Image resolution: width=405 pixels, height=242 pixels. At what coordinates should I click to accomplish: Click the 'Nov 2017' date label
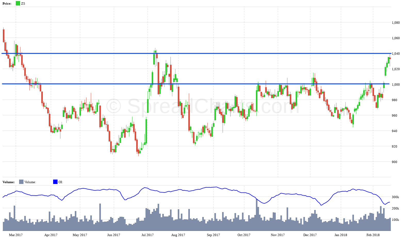[278, 235]
